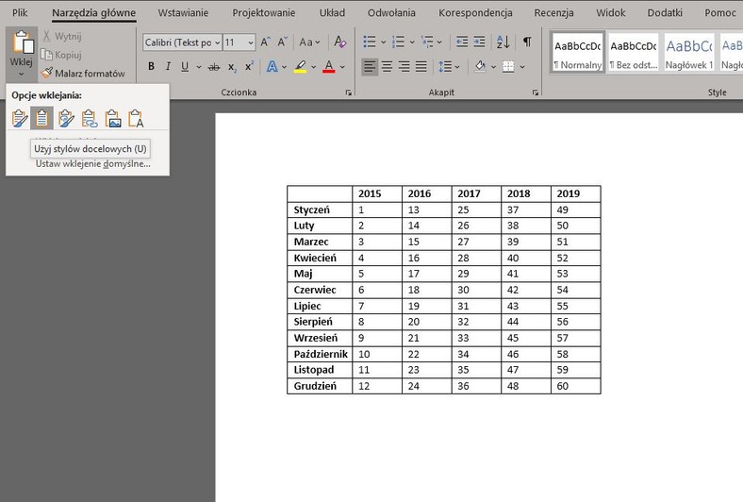The width and height of the screenshot is (743, 502).
Task: Click the 'Styczeń' cell in the table
Action: click(311, 209)
